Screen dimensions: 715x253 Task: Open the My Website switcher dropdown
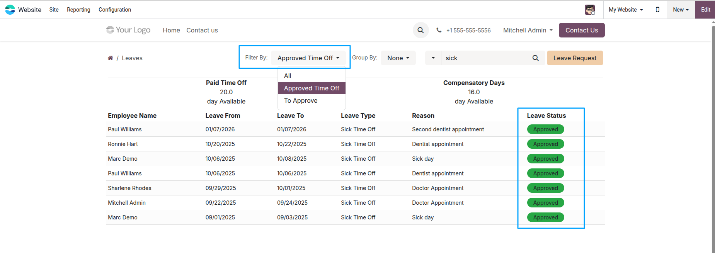[626, 10]
